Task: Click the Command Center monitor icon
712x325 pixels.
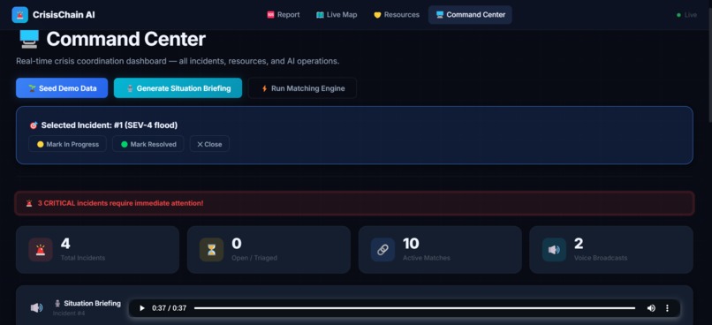Action: 29,40
